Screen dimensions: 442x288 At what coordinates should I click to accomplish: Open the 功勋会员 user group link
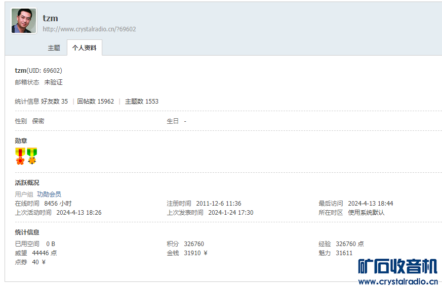tap(49, 195)
